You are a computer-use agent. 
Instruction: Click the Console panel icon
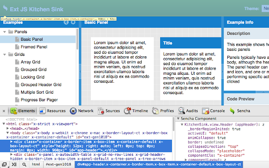coord(206,111)
